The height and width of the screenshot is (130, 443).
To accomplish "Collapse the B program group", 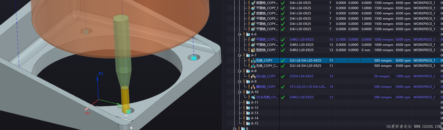I will (x=235, y=129).
